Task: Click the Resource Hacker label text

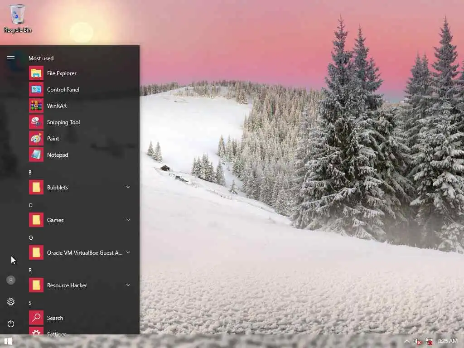Action: coord(67,285)
